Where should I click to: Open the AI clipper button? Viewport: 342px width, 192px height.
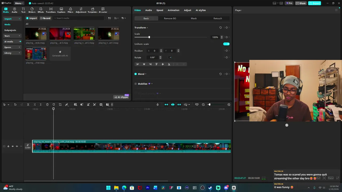click(x=121, y=97)
